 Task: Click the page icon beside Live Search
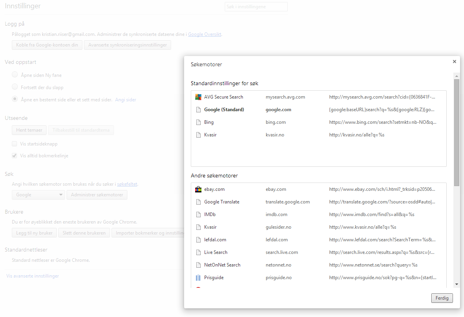click(198, 252)
